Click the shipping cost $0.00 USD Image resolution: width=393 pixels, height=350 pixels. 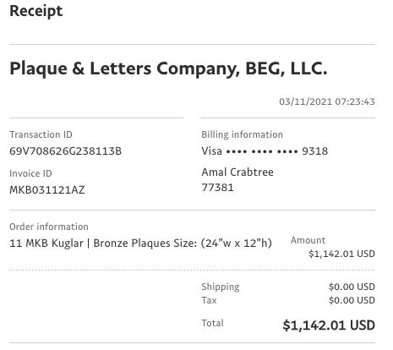[x=352, y=287]
